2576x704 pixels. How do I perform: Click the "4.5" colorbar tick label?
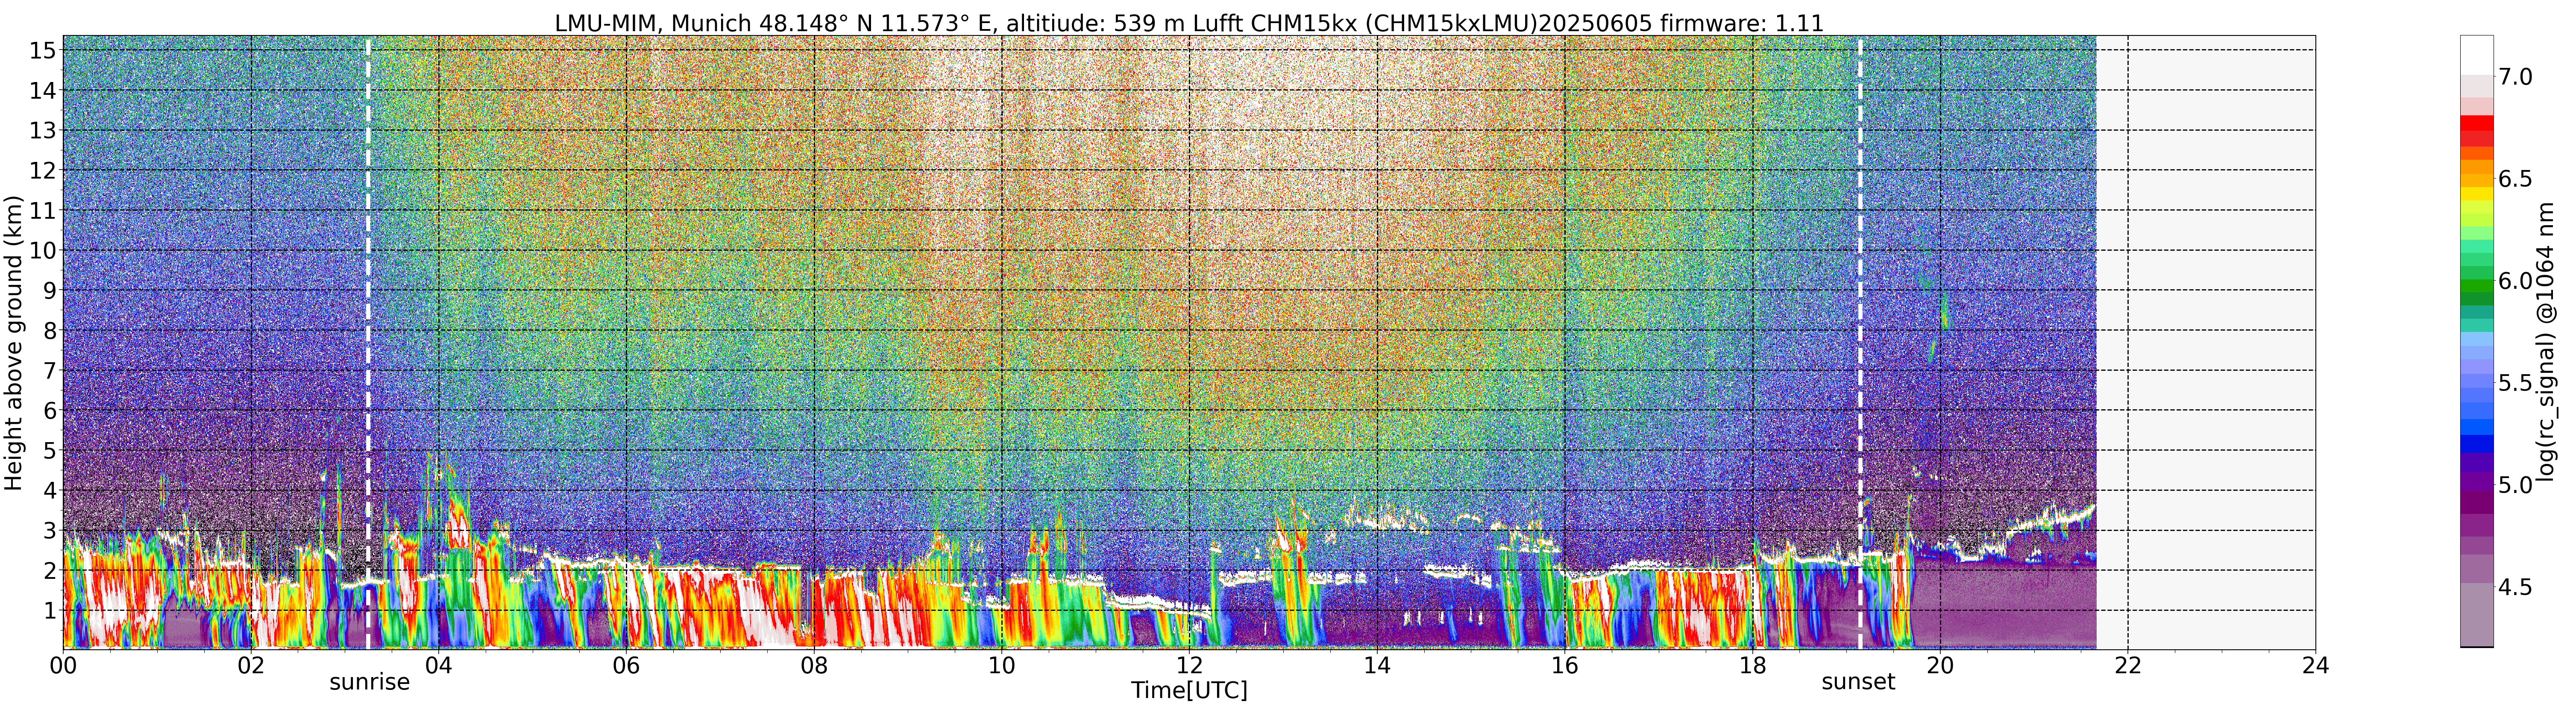(2515, 587)
